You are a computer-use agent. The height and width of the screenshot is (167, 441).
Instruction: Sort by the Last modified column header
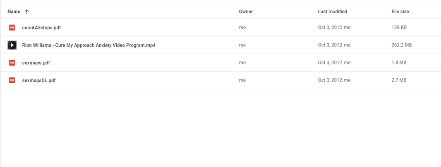[x=333, y=12]
